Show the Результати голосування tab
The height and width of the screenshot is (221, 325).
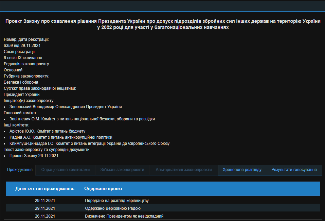[294, 170]
